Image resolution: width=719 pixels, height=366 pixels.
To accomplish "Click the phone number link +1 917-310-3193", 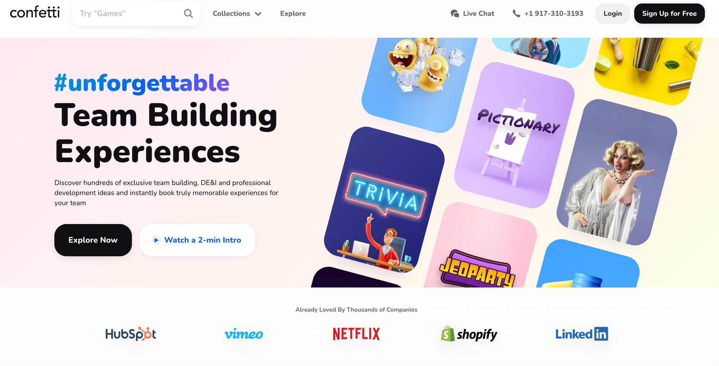I will pyautogui.click(x=554, y=14).
